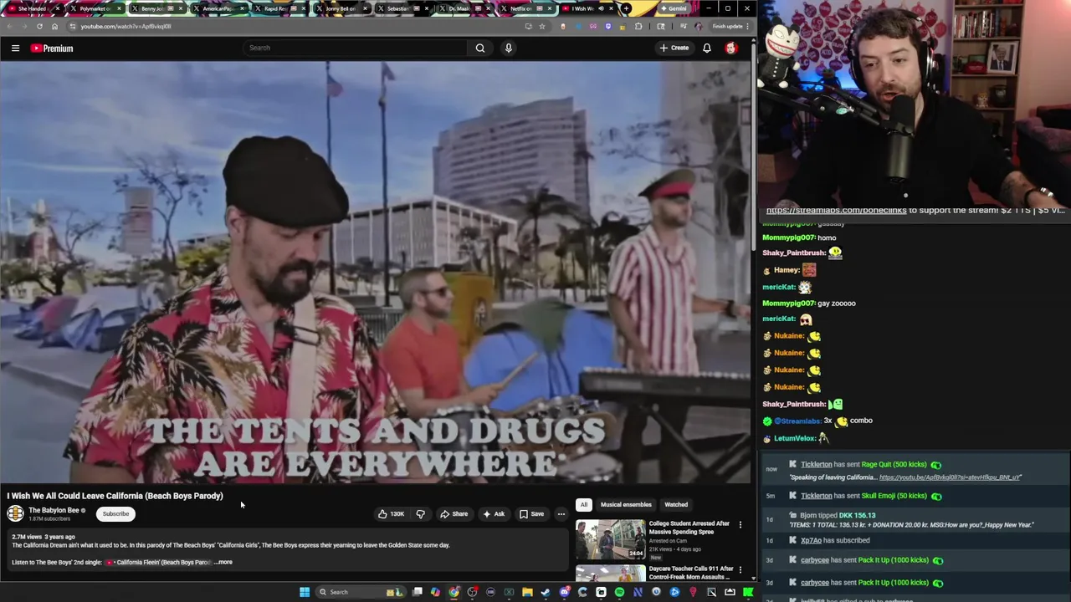Open options for Daycare Teacher video

tap(740, 570)
